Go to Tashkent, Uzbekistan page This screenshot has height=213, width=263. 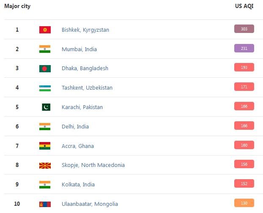click(x=88, y=88)
